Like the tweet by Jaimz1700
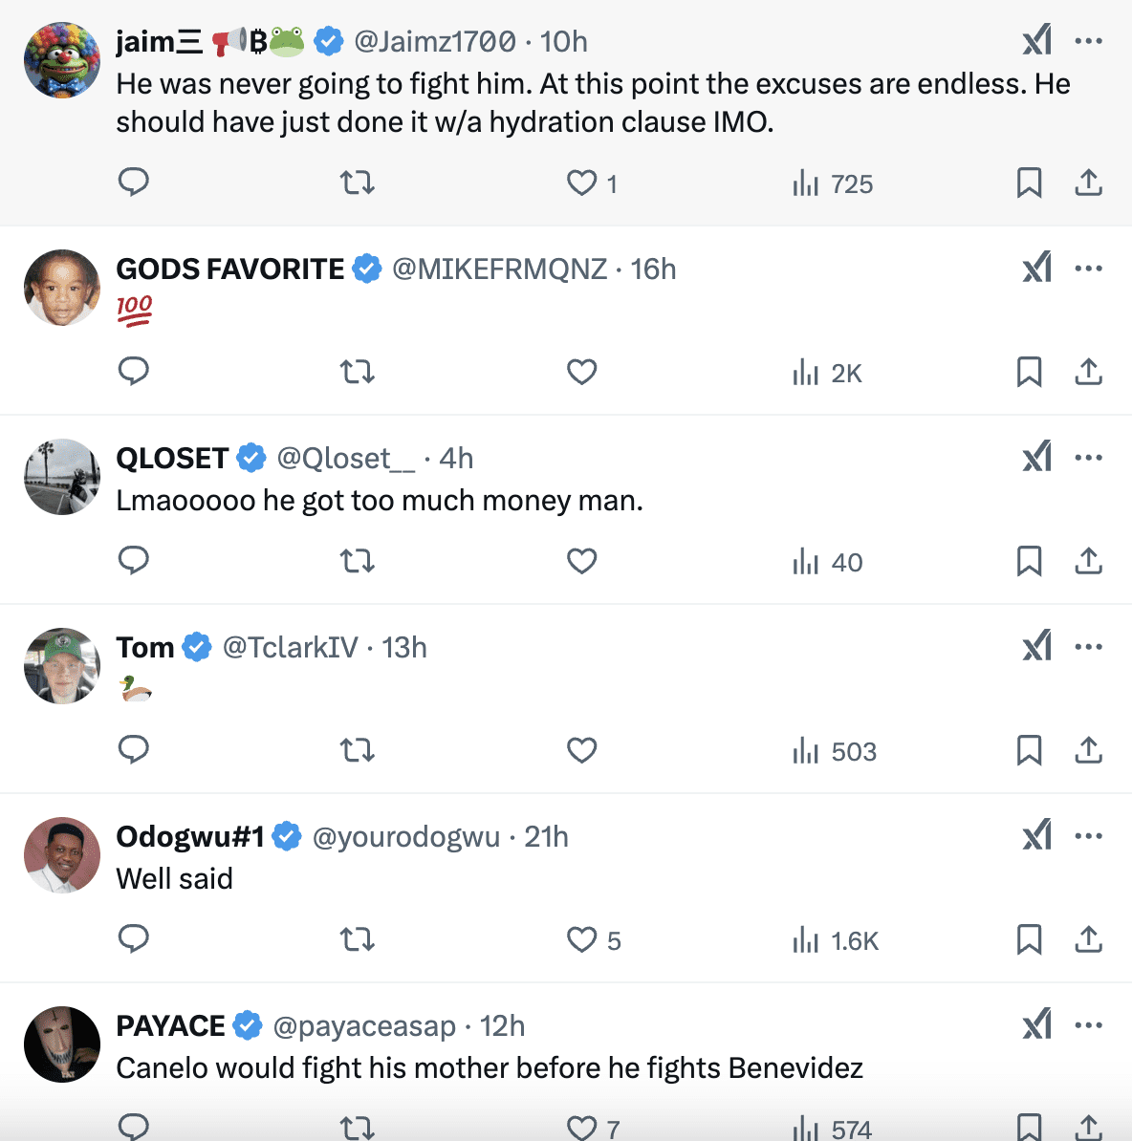This screenshot has height=1141, width=1132. click(581, 182)
